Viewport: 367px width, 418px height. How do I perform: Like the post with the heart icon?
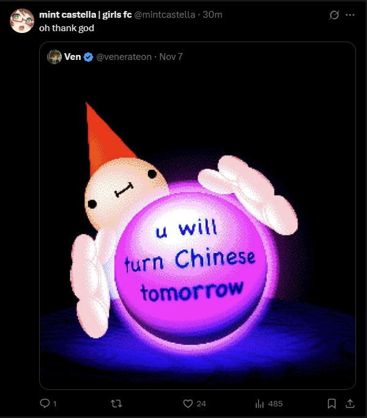(188, 403)
